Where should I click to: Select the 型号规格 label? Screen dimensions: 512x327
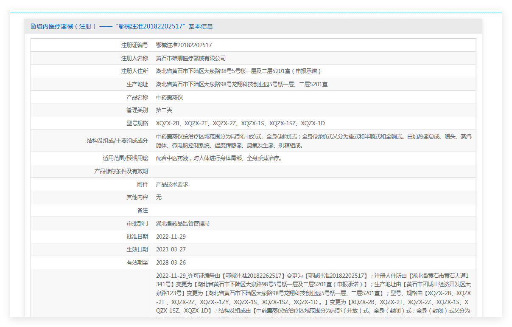point(137,123)
